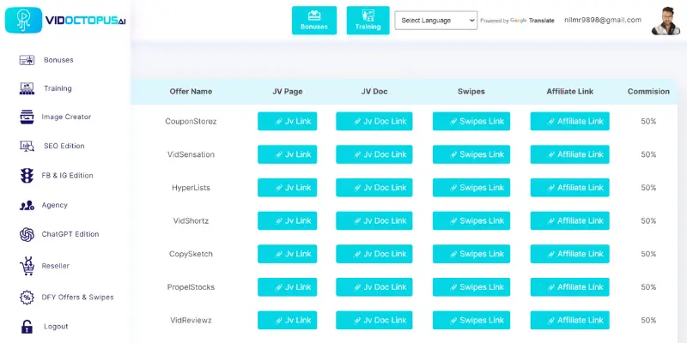The image size is (687, 343).
Task: Open Jv Doc Link for PropelStocks
Action: pos(374,287)
